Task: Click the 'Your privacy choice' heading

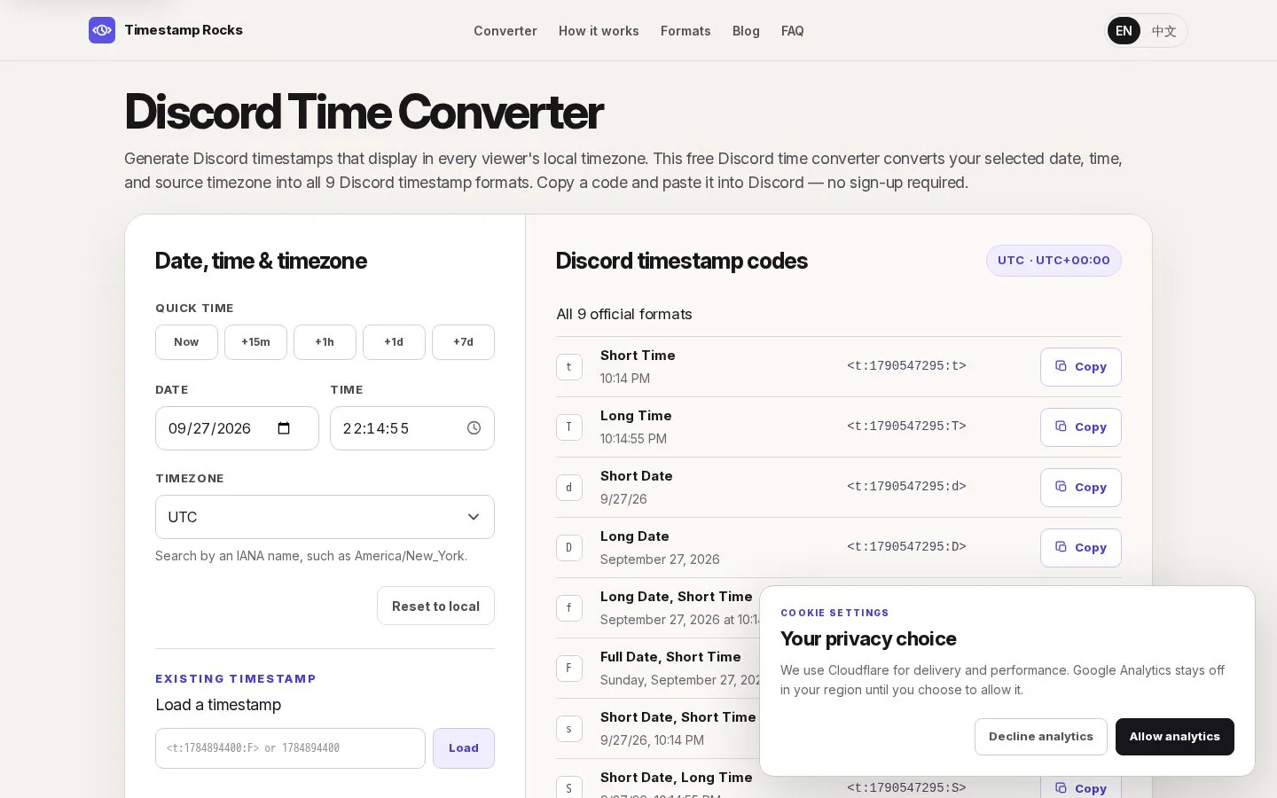Action: click(x=868, y=639)
